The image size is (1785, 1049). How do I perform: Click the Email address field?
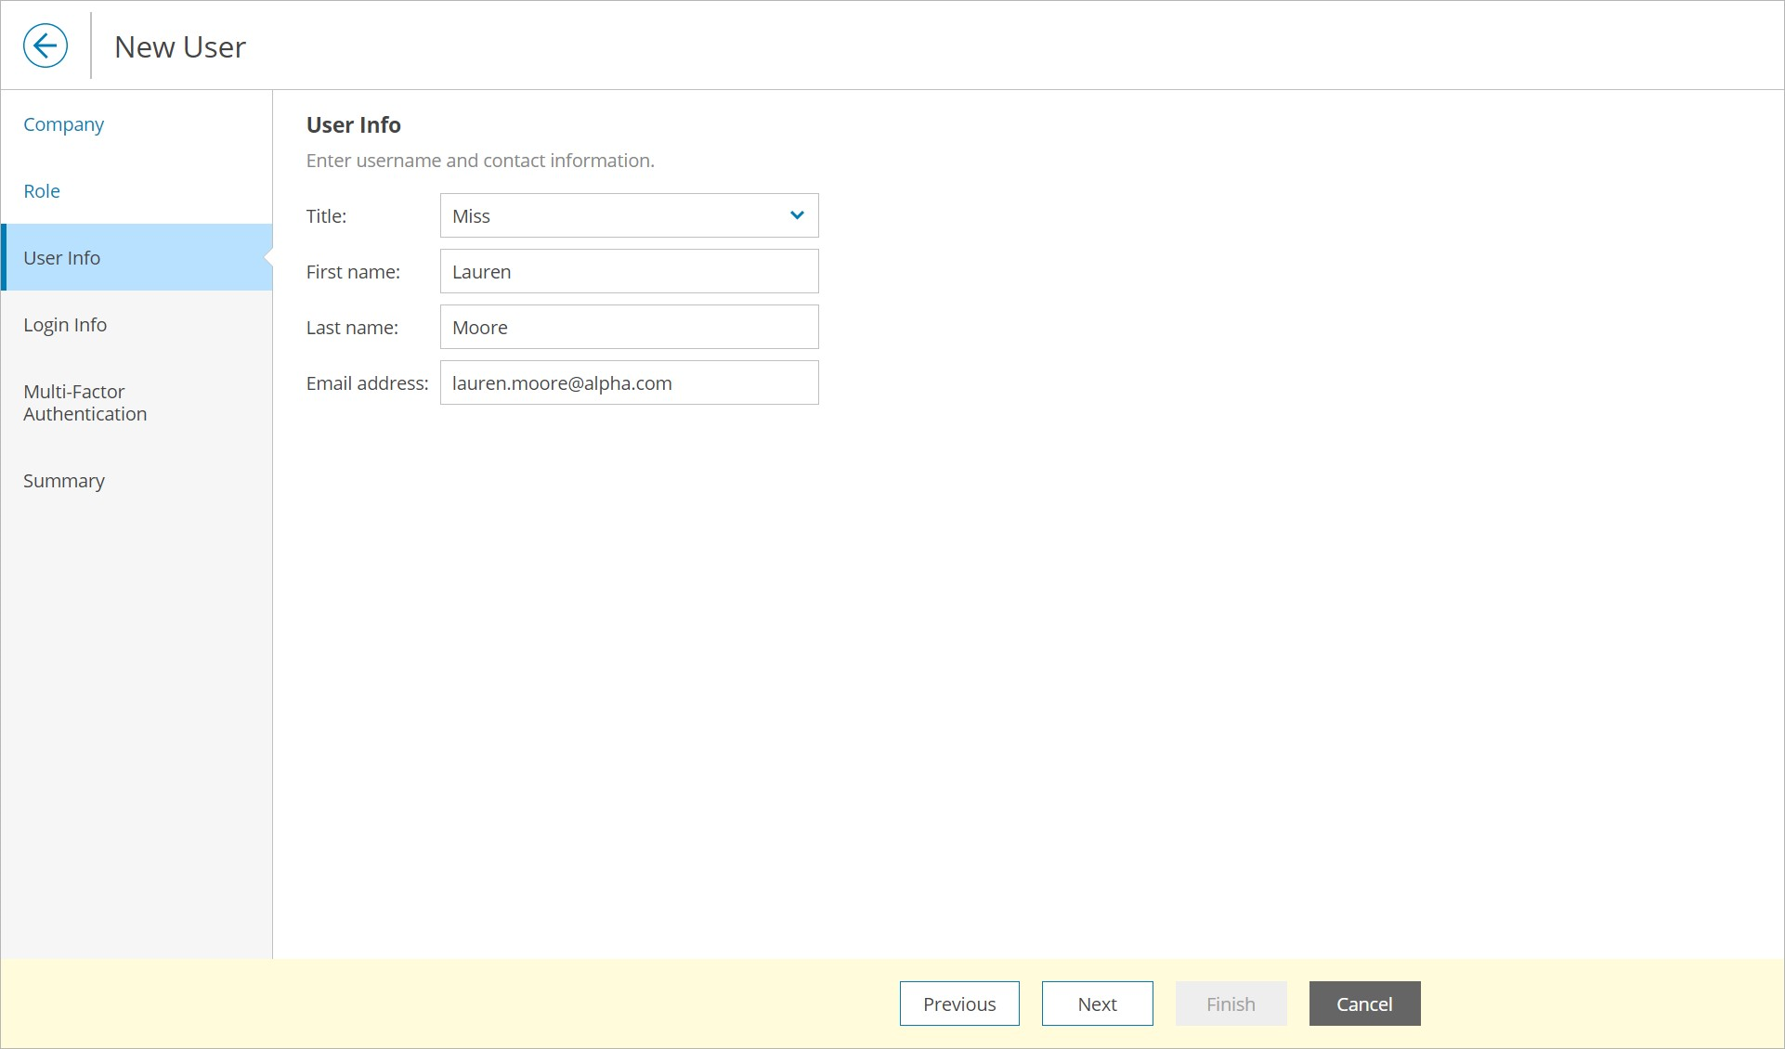[x=629, y=383]
